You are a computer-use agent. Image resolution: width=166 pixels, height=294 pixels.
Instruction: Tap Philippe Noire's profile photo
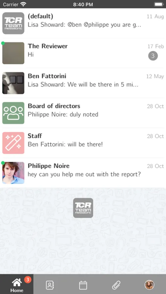click(13, 173)
